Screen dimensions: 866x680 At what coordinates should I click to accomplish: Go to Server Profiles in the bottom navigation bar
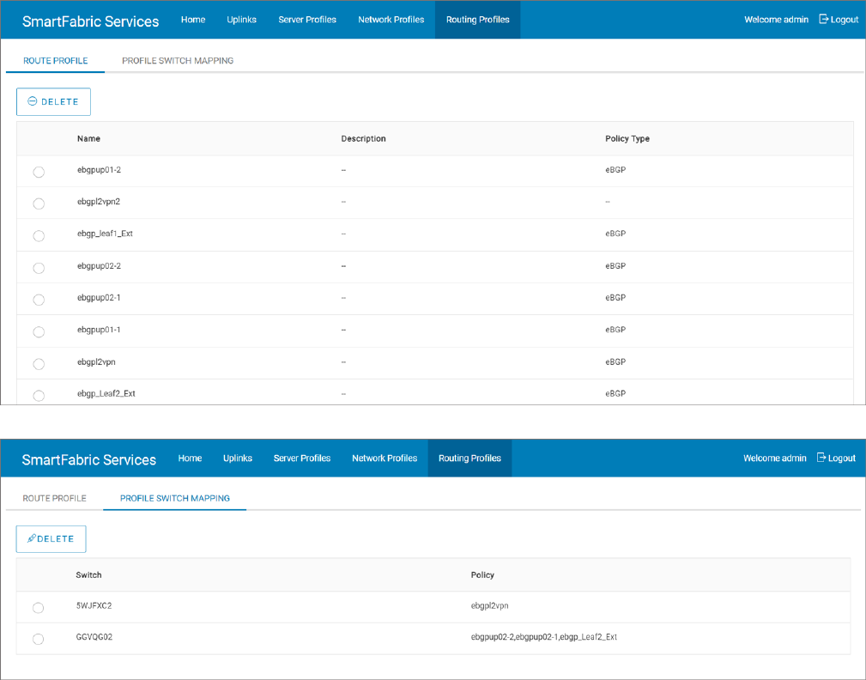pyautogui.click(x=301, y=458)
